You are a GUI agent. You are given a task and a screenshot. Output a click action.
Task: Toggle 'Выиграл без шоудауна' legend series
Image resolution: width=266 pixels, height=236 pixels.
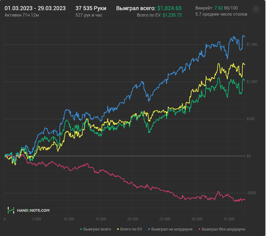click(222, 229)
